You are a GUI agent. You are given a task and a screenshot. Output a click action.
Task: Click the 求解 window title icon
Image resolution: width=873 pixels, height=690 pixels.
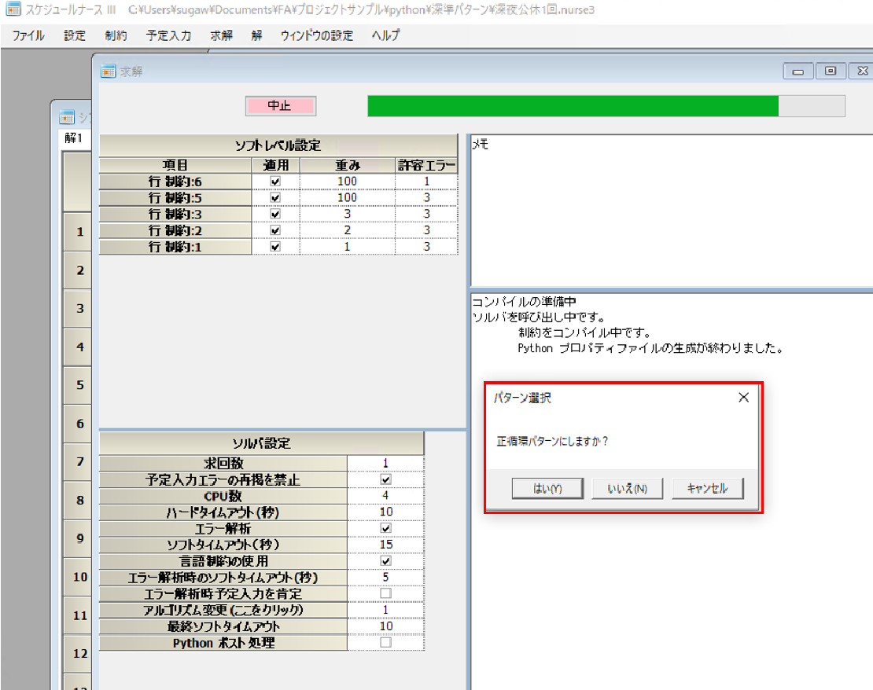[108, 72]
